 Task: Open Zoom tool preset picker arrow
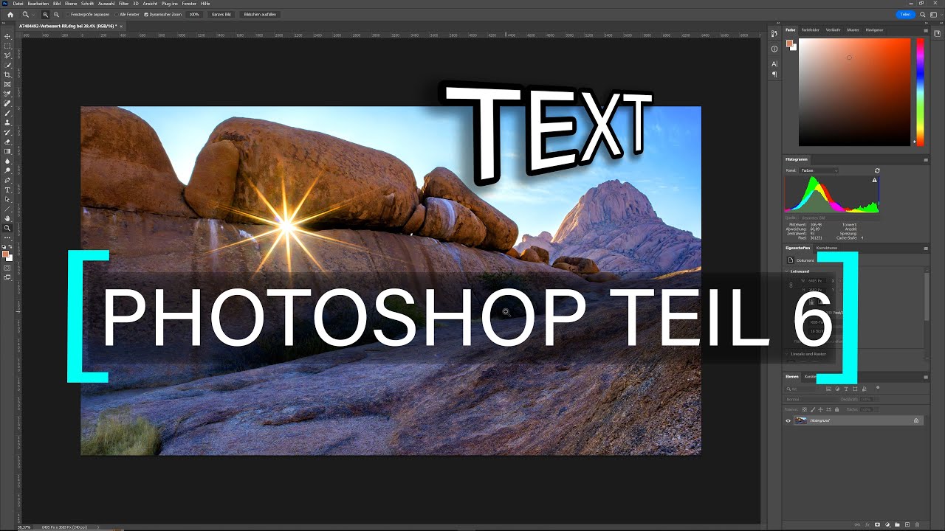[33, 14]
